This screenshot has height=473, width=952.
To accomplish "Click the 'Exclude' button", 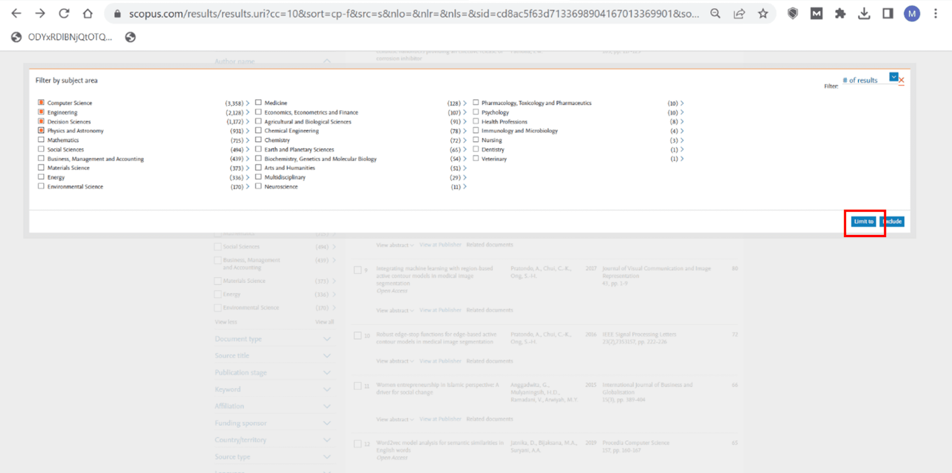I will tap(893, 221).
